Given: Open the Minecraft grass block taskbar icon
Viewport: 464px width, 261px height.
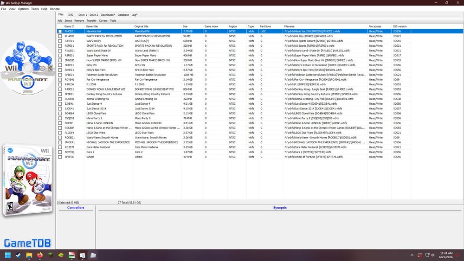Looking at the screenshot, I should pyautogui.click(x=50, y=255).
